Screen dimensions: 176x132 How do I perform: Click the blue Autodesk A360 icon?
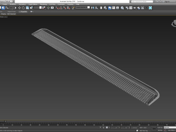click(150, 8)
